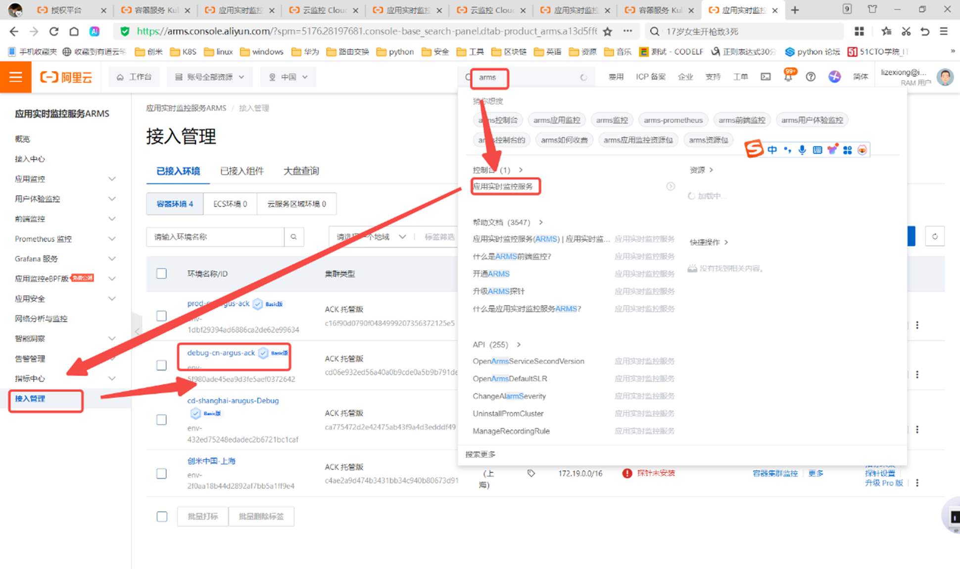Screen dimensions: 960x569
Task: Open 接入中心 in the sidebar
Action: click(x=30, y=159)
